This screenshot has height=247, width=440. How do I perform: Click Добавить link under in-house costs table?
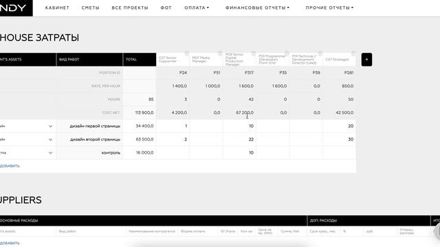point(10,166)
